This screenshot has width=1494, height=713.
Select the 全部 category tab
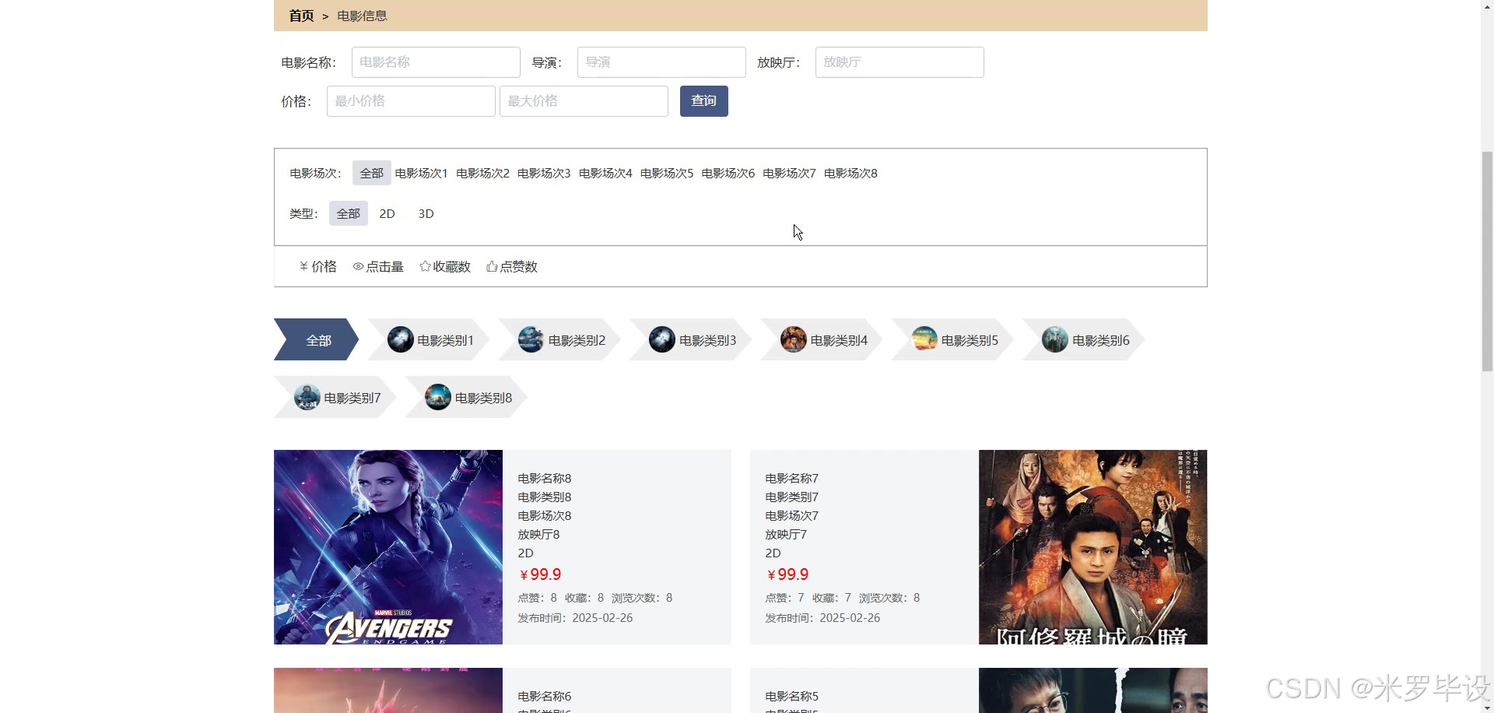tap(317, 339)
